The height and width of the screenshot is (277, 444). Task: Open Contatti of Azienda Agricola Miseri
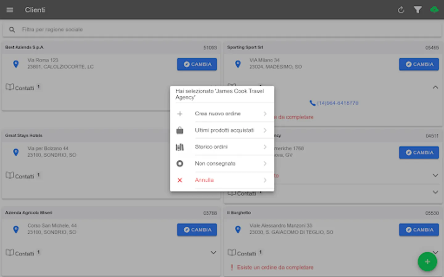(x=23, y=253)
